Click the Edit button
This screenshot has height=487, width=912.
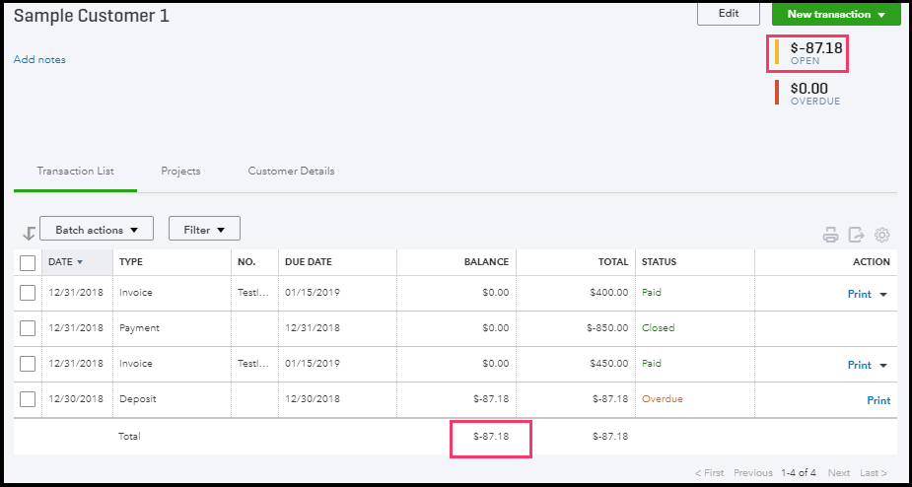point(729,14)
